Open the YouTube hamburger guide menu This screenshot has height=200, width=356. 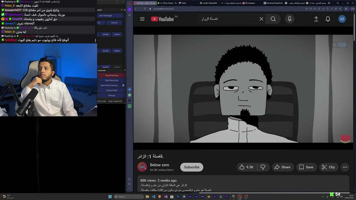pyautogui.click(x=142, y=19)
